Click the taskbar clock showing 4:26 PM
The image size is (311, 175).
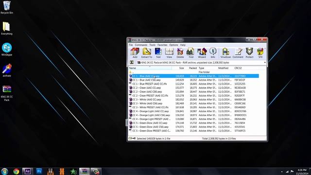(302, 172)
